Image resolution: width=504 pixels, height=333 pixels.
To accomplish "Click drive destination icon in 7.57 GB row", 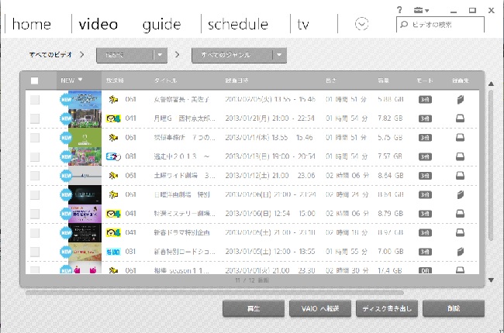I will [461, 156].
